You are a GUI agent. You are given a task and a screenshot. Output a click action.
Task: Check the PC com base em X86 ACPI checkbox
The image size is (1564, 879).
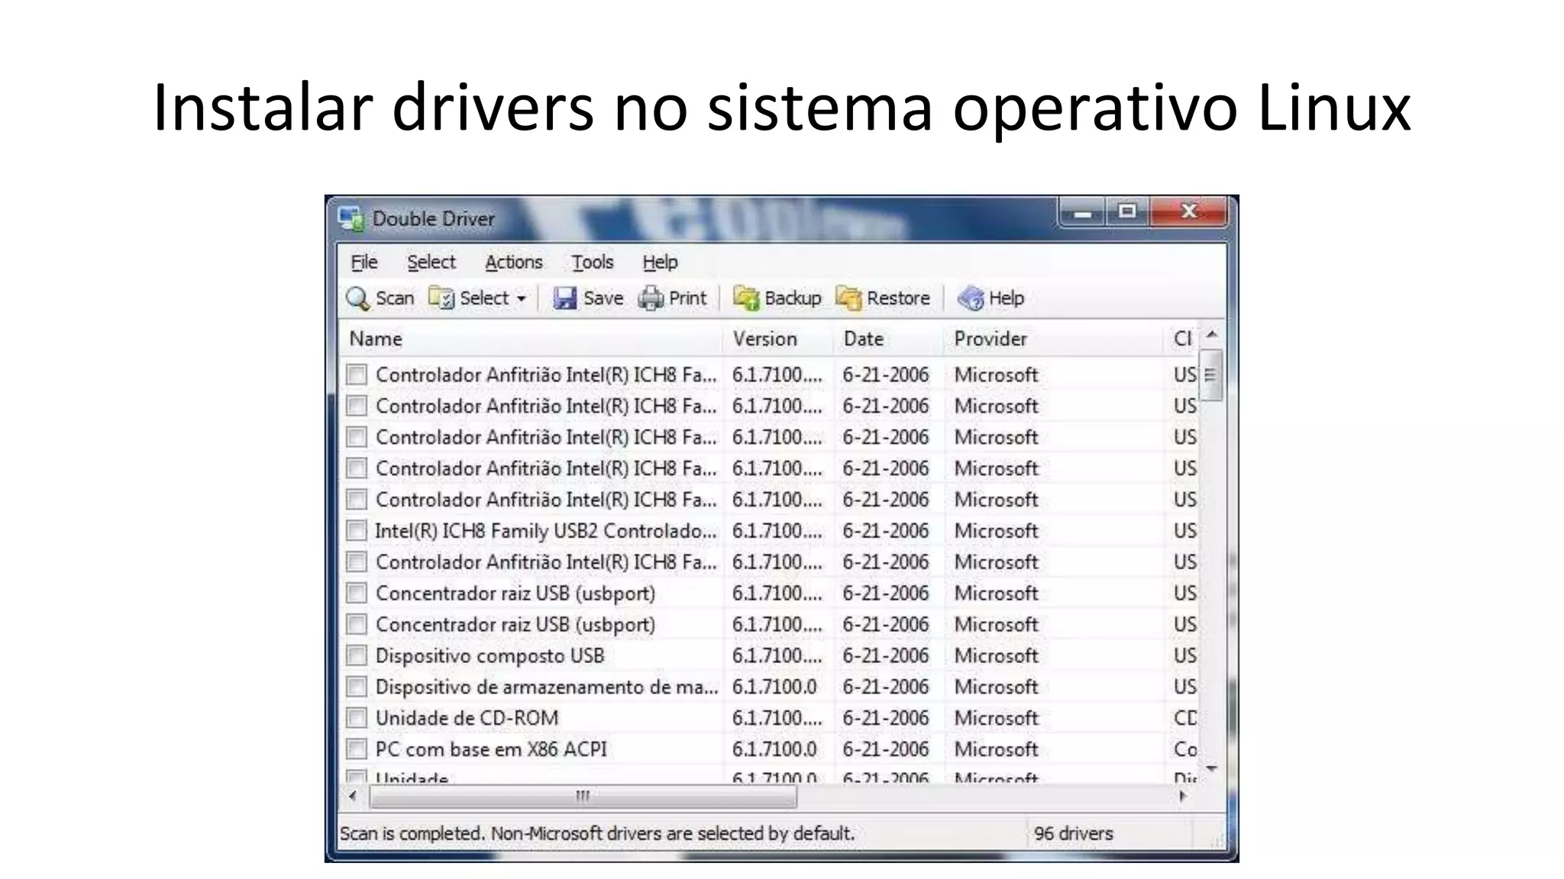click(357, 749)
